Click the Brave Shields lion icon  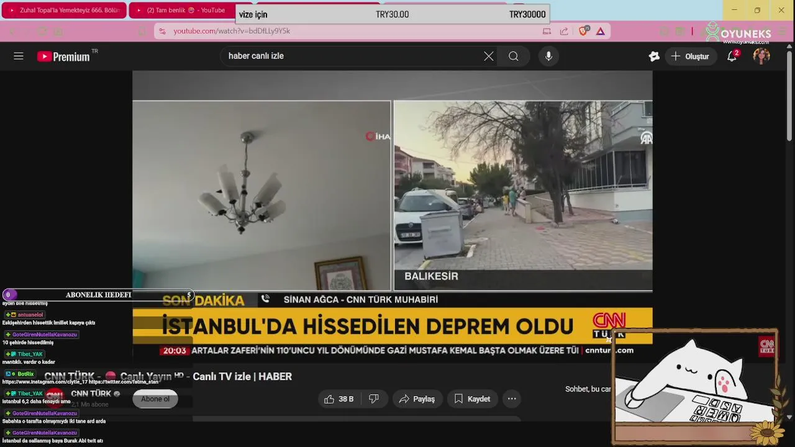(x=583, y=31)
